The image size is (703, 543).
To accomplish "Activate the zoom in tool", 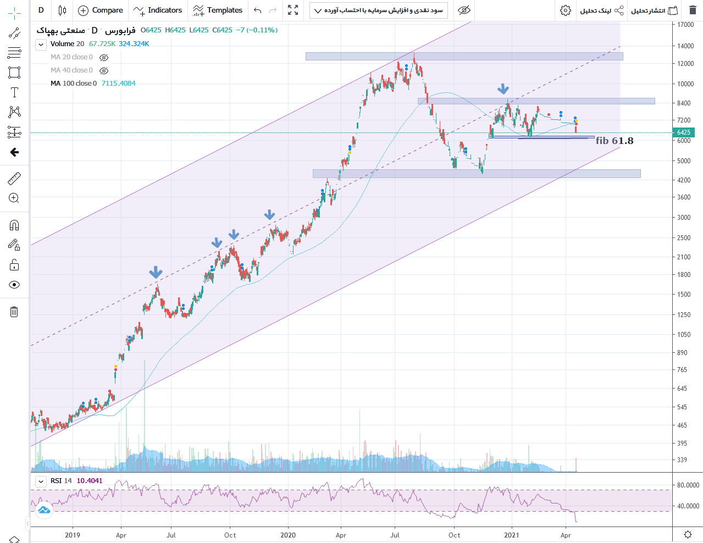I will (14, 198).
